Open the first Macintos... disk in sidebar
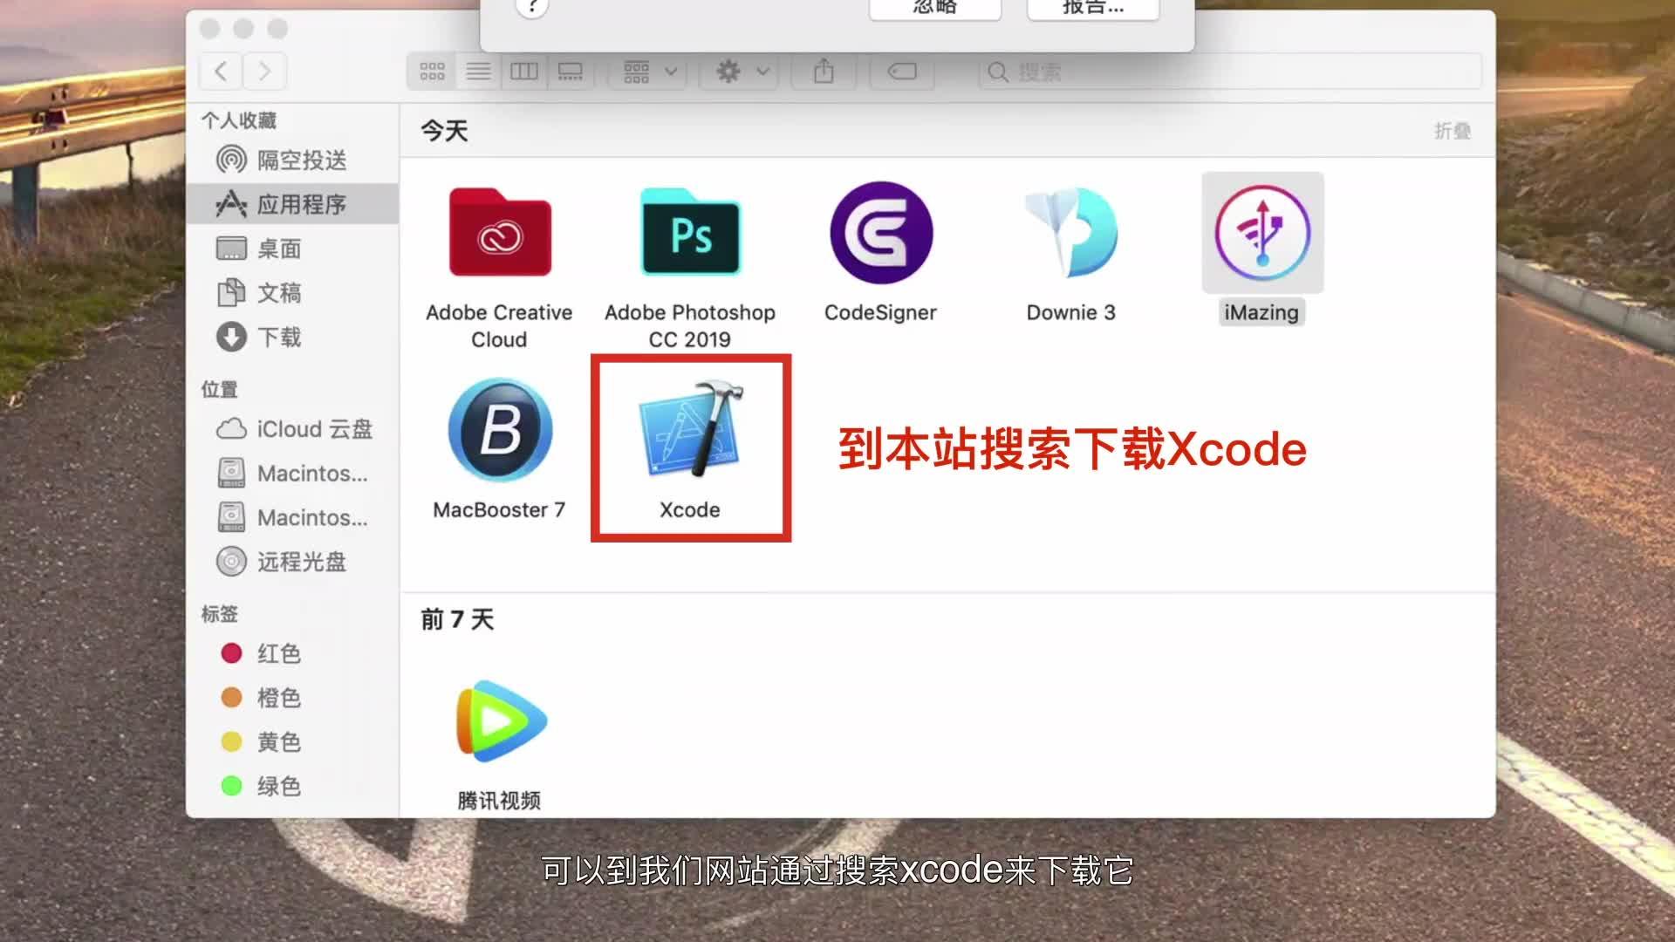1675x942 pixels. click(x=292, y=473)
